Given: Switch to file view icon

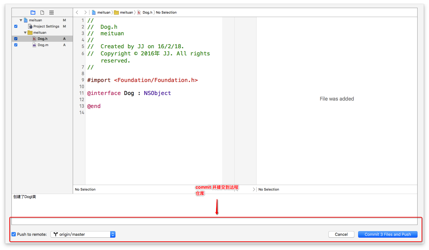Looking at the screenshot, I should tap(42, 13).
